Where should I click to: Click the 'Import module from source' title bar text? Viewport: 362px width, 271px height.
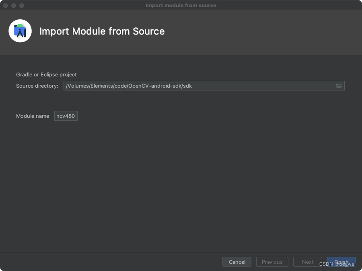[181, 5]
